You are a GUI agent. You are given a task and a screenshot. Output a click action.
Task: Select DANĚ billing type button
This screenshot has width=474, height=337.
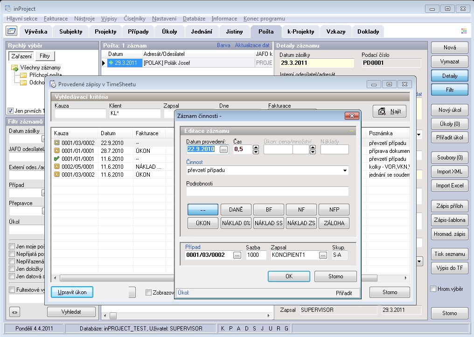[x=236, y=209]
